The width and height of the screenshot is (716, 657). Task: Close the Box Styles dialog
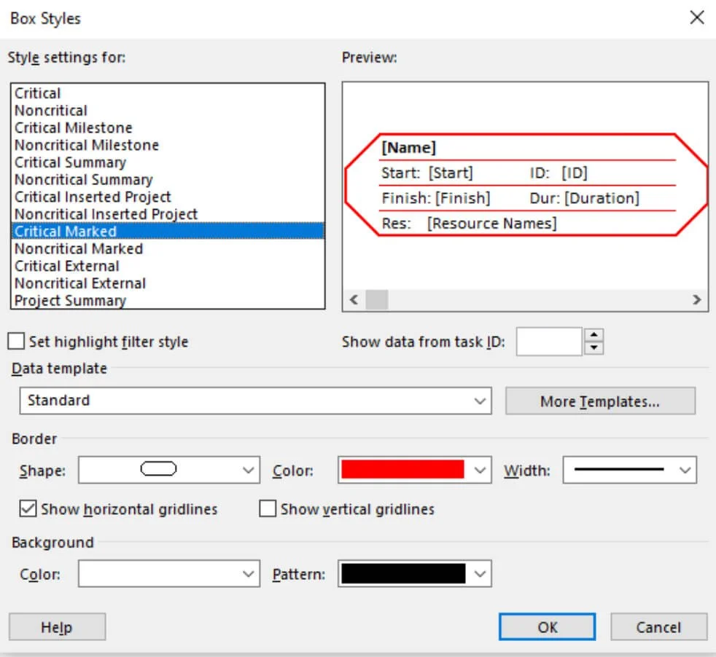click(697, 17)
